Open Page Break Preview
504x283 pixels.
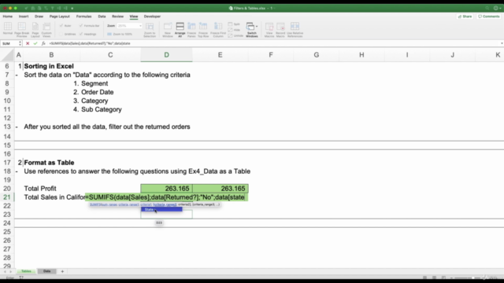click(21, 30)
